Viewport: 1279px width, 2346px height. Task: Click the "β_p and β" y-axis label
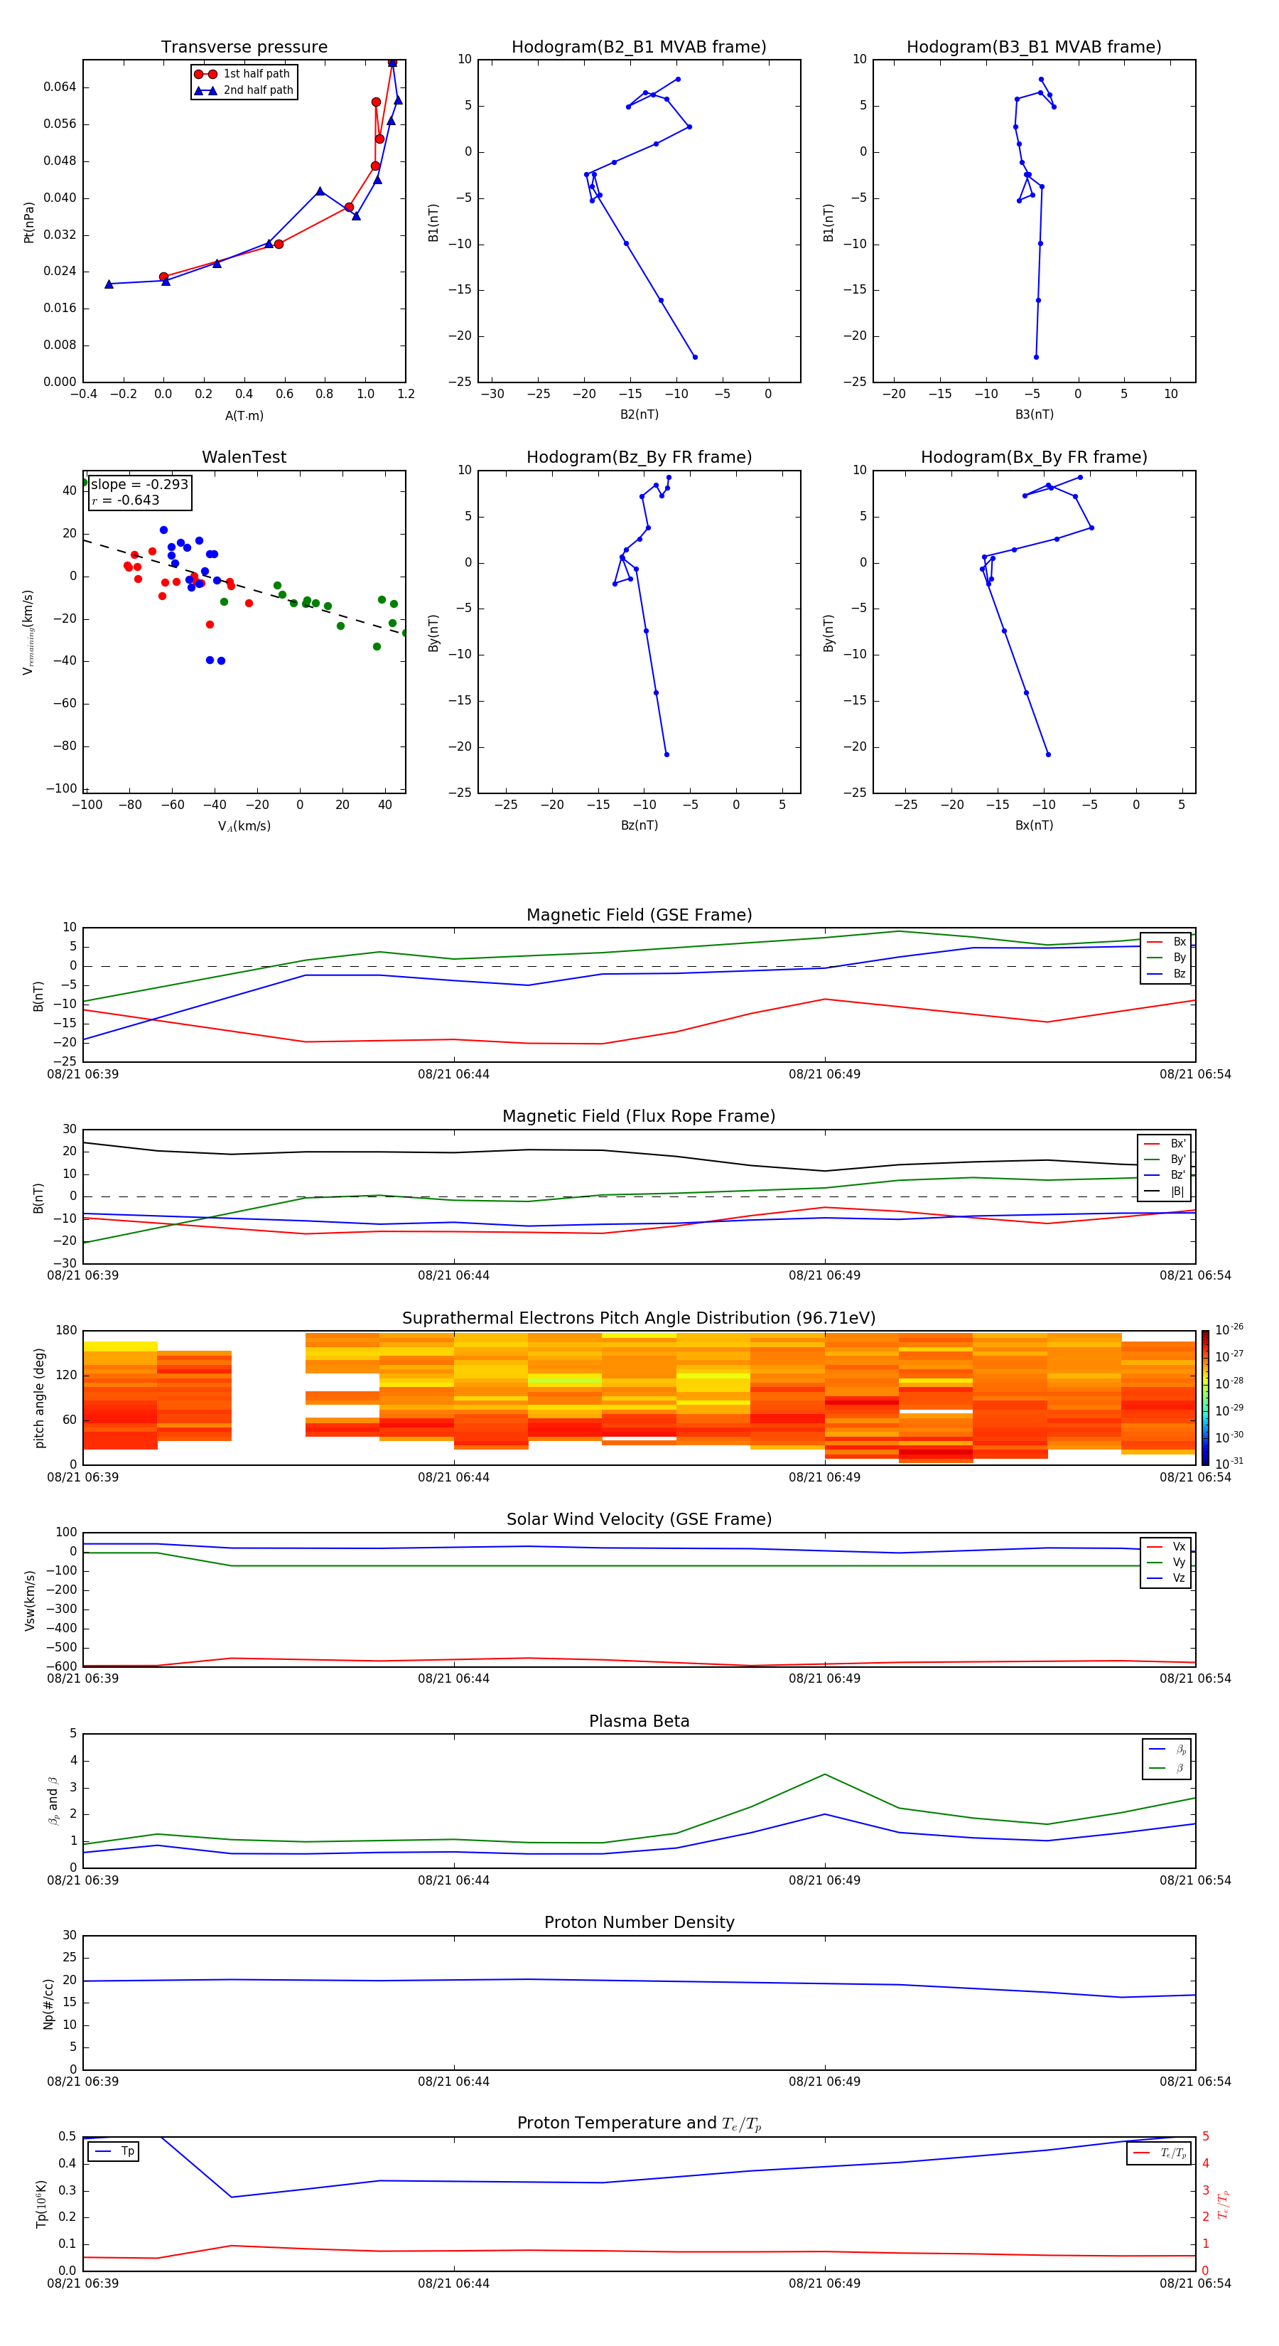pos(53,1801)
